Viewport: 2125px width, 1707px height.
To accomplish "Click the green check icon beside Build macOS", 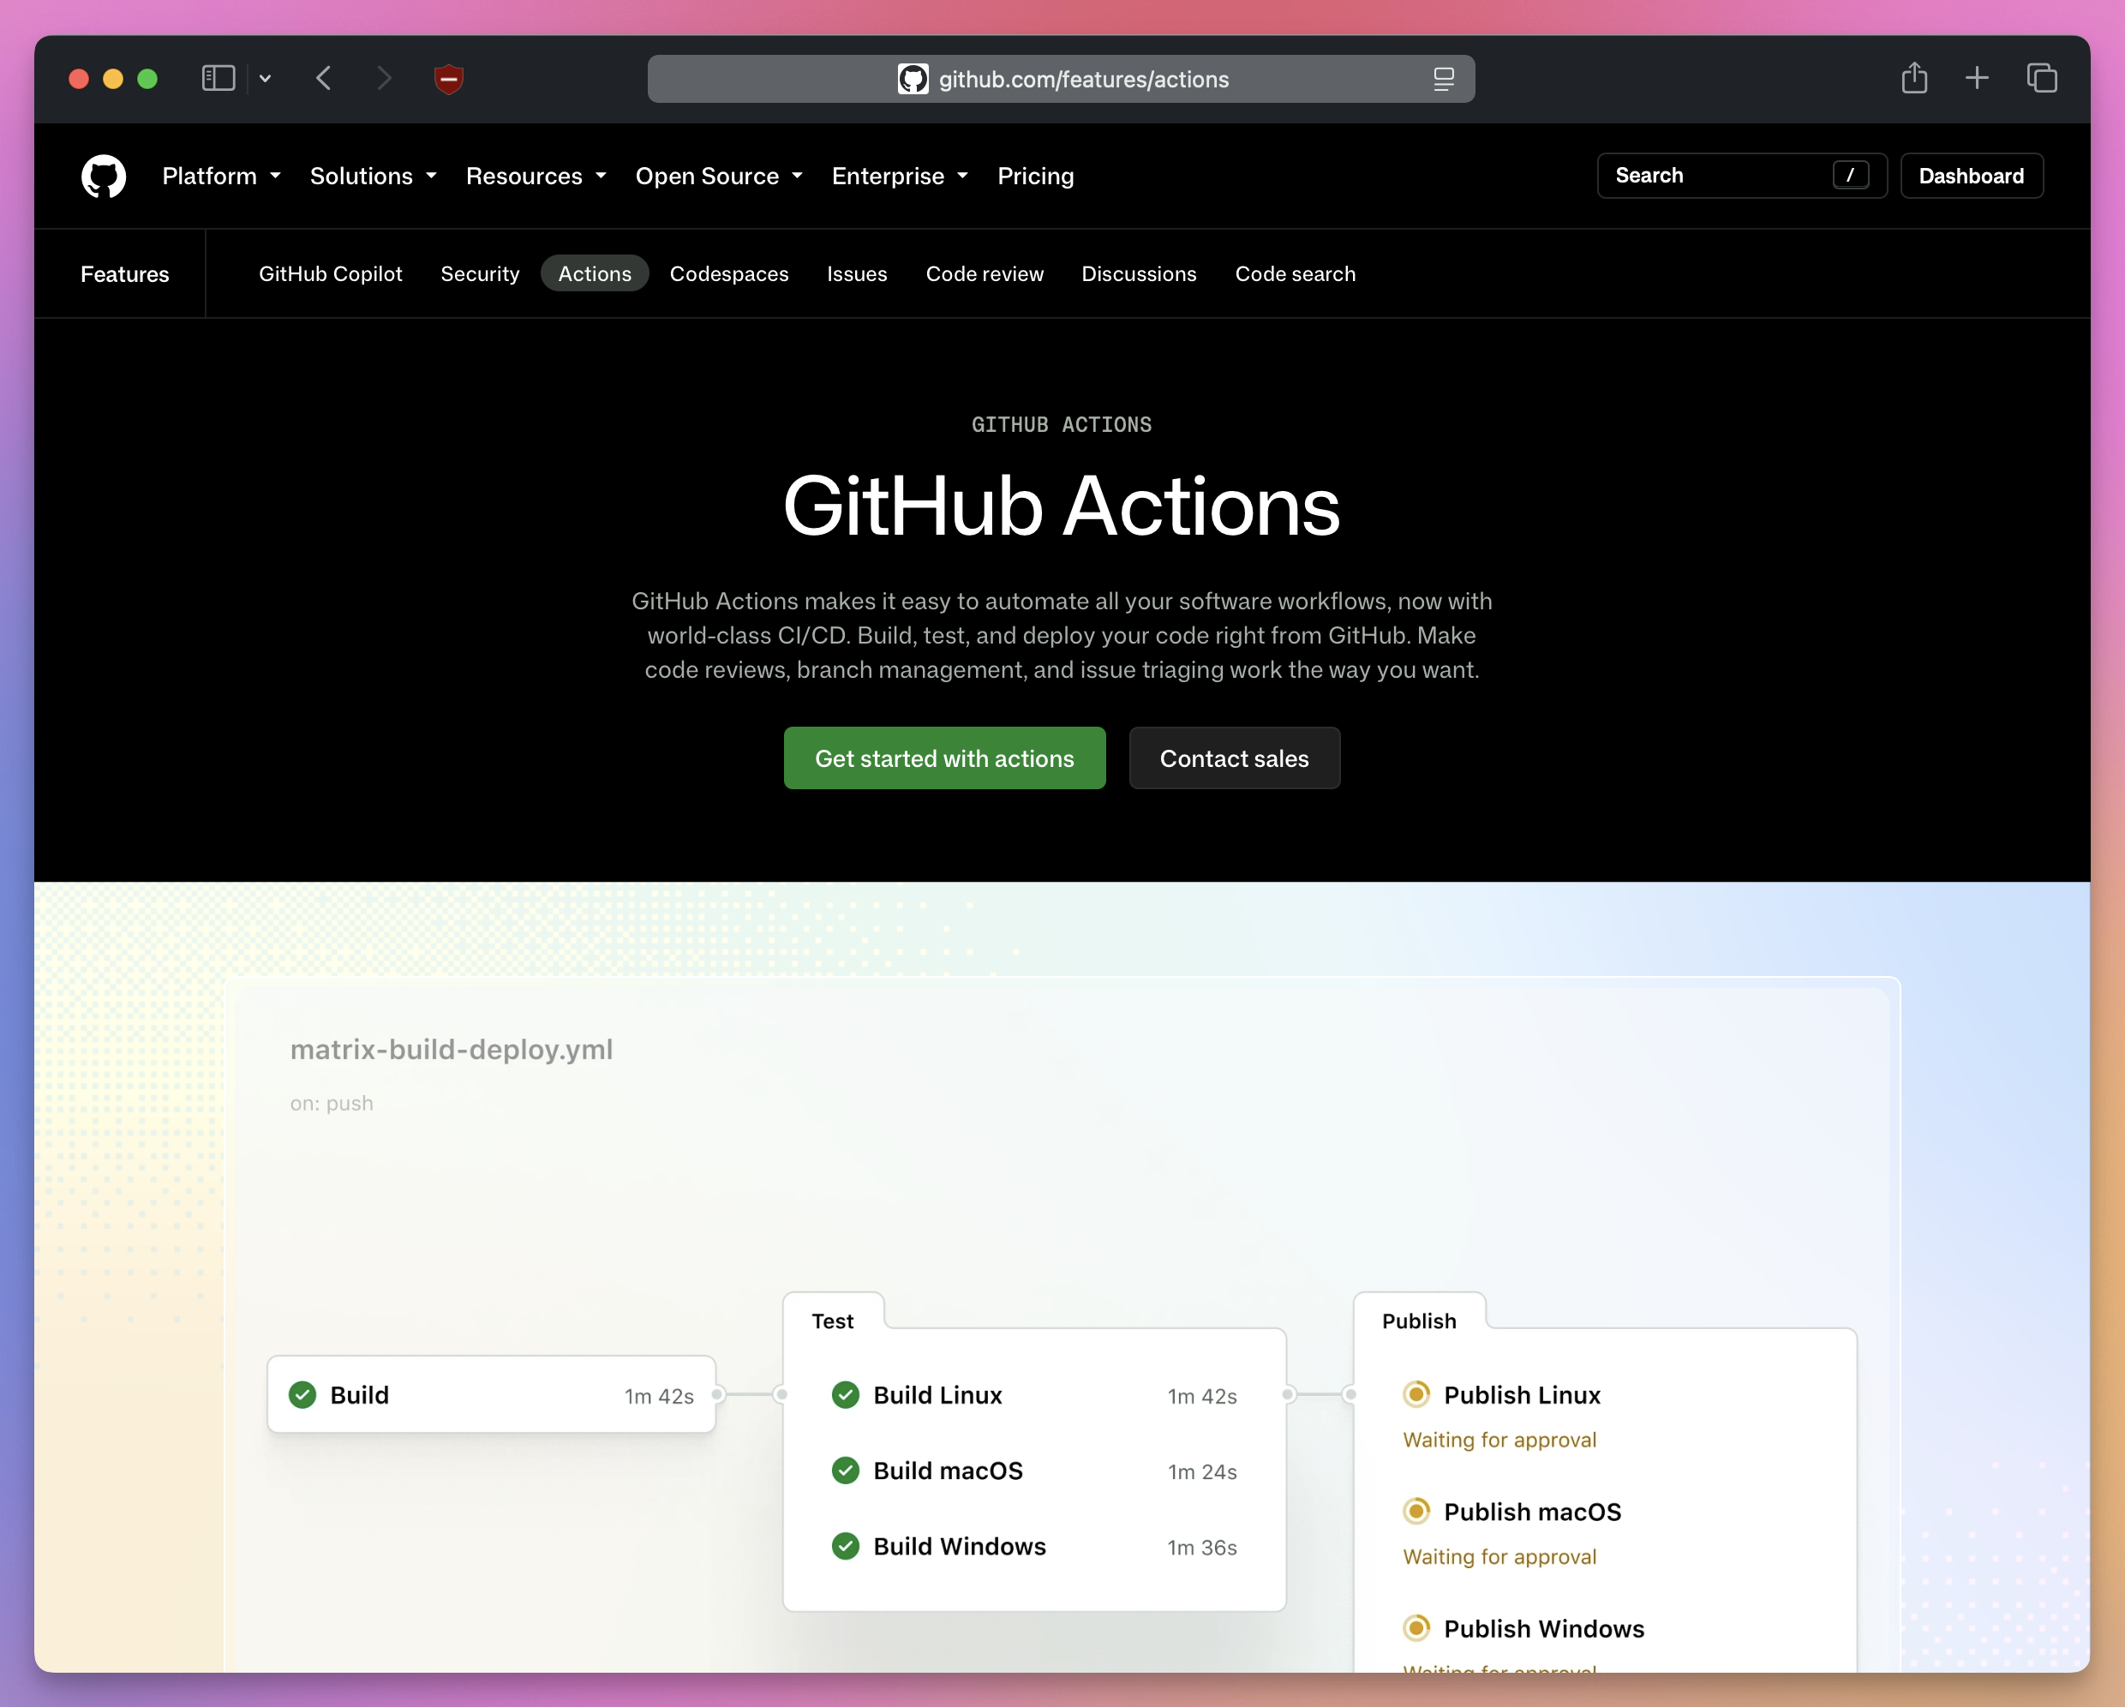I will coord(846,1470).
